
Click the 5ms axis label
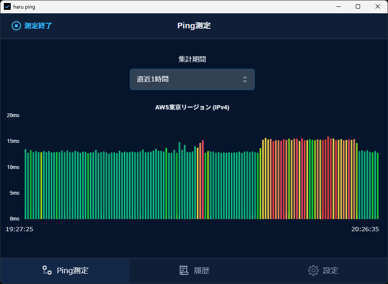14,193
